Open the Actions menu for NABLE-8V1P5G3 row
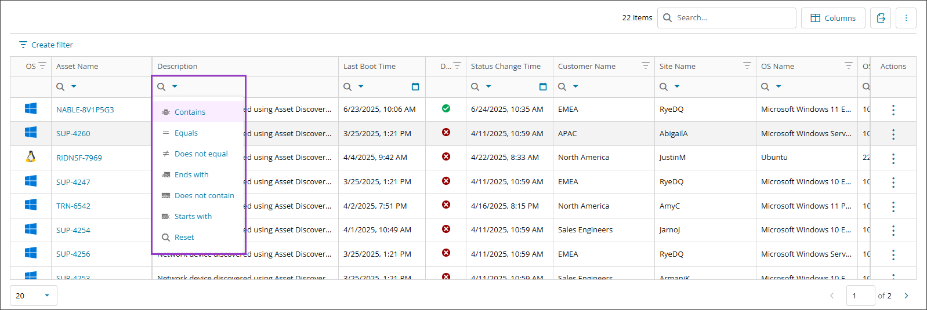The width and height of the screenshot is (927, 310). [893, 110]
